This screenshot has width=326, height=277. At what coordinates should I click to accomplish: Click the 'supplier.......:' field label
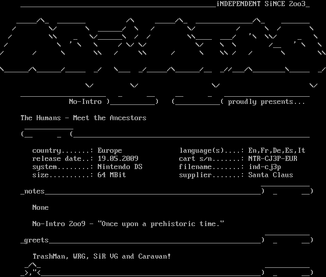click(x=211, y=175)
